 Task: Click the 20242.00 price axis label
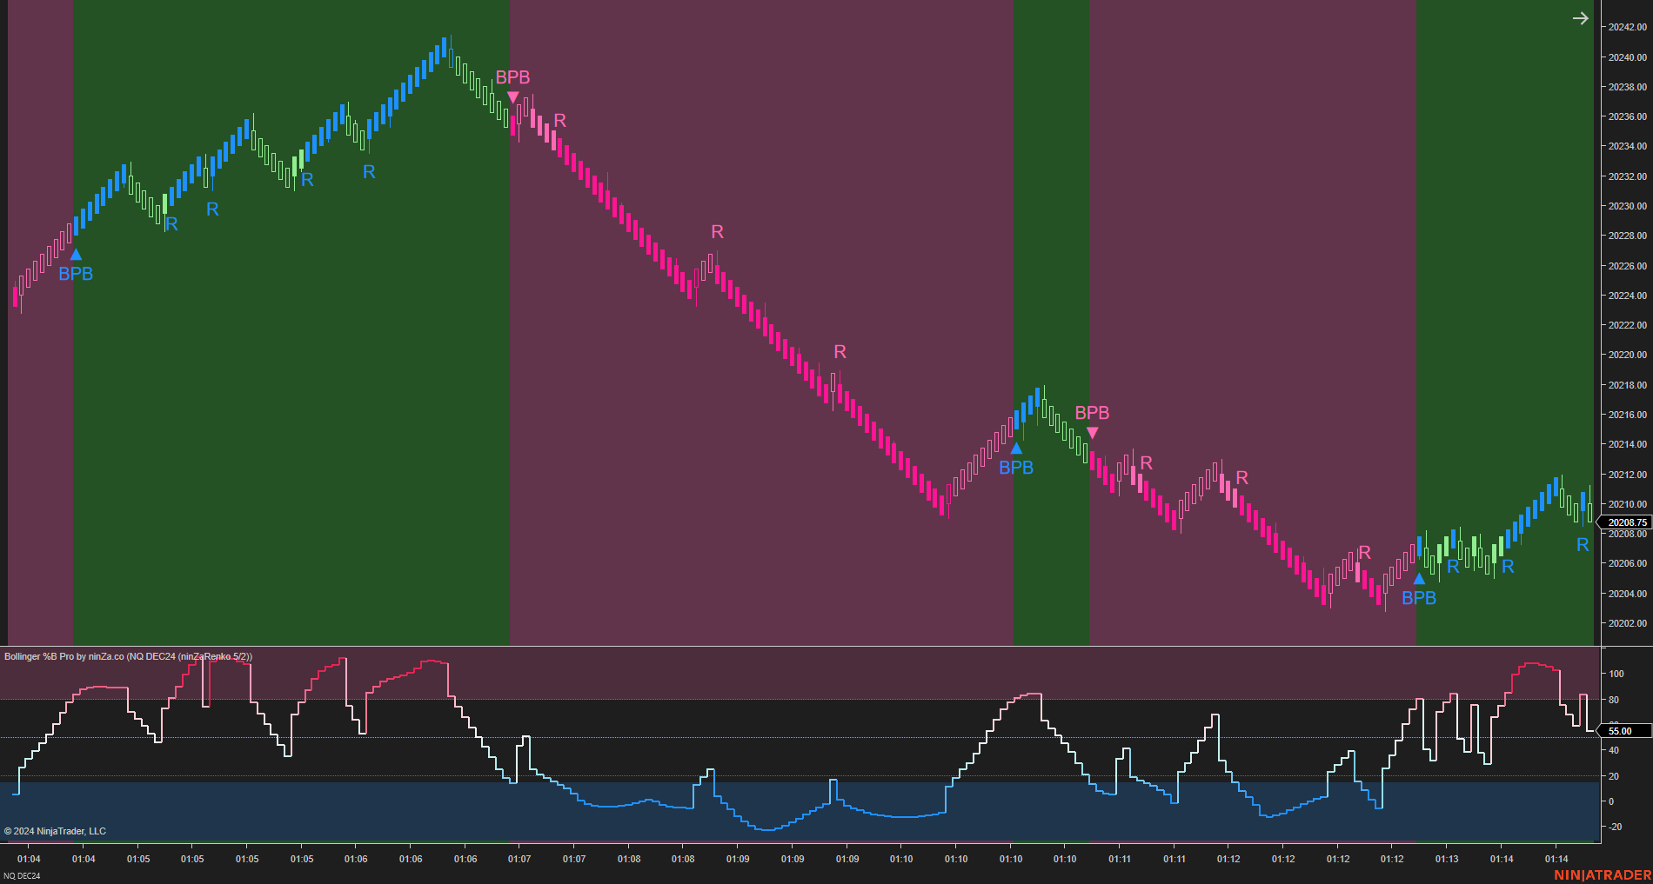tap(1627, 27)
